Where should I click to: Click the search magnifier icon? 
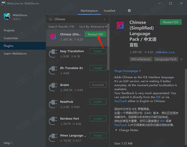point(51,19)
